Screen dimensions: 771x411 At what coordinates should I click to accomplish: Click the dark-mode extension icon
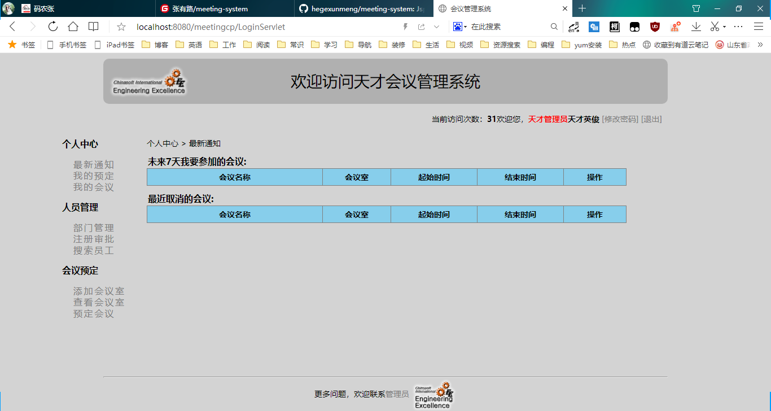pos(634,26)
